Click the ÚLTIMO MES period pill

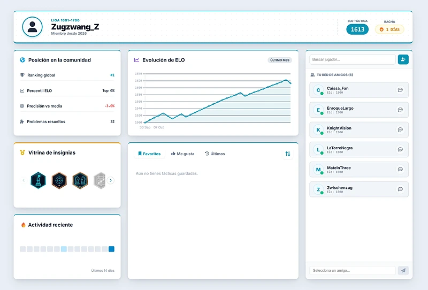click(x=280, y=60)
